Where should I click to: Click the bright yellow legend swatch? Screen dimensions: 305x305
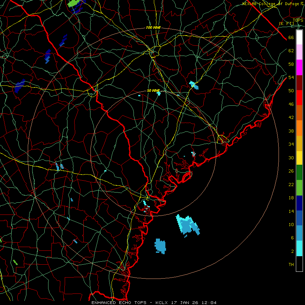click(x=299, y=158)
